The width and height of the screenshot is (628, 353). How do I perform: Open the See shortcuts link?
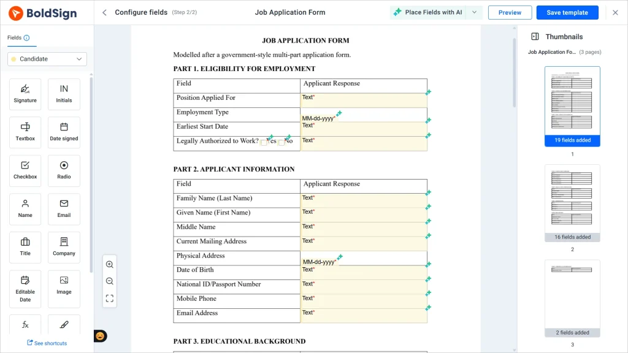(47, 343)
